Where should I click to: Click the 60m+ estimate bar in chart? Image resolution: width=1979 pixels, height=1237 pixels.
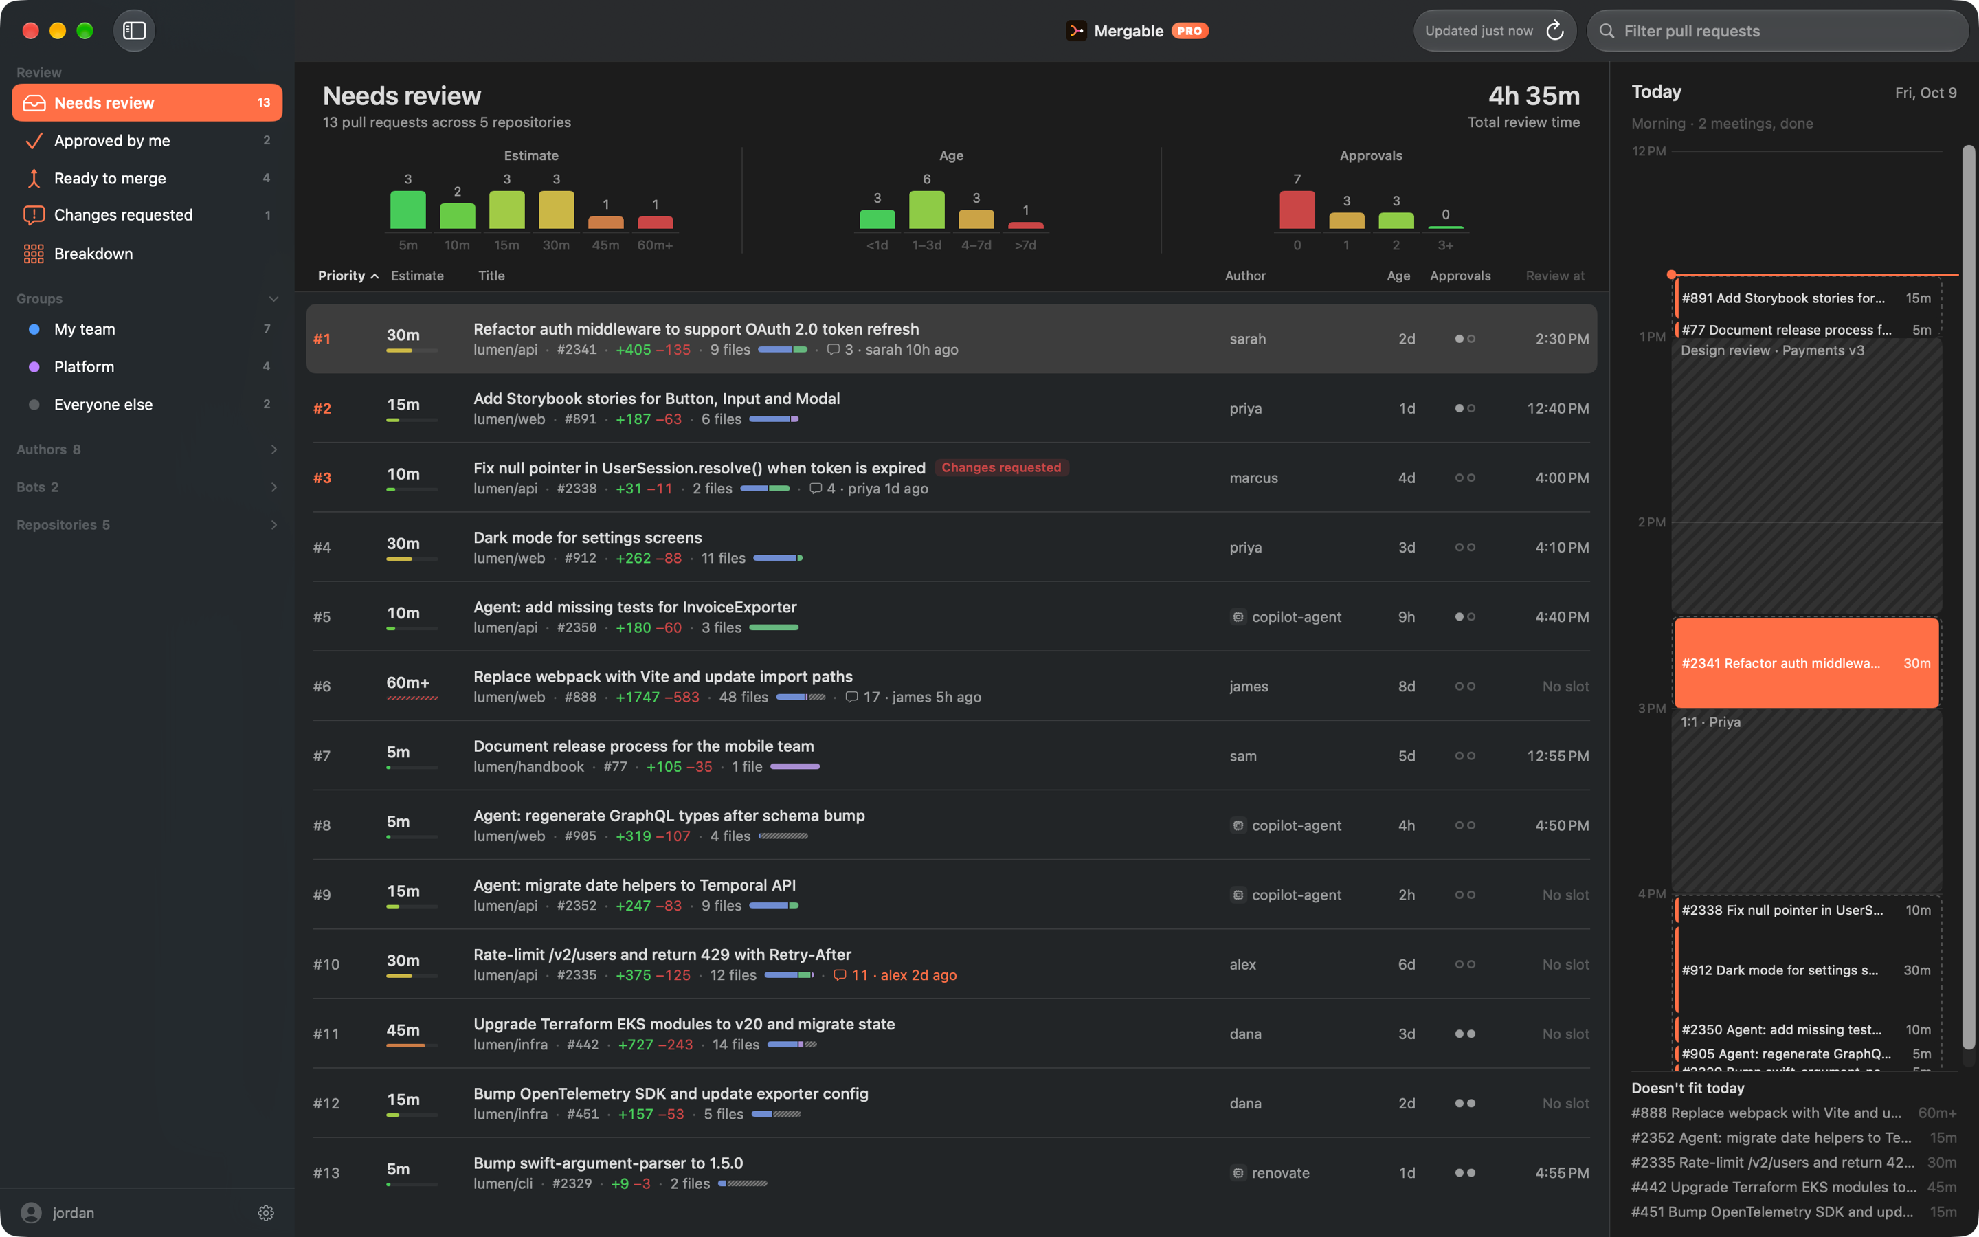coord(655,223)
